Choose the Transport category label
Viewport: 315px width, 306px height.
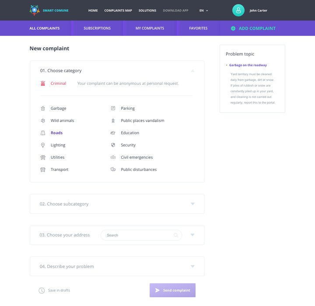click(59, 170)
